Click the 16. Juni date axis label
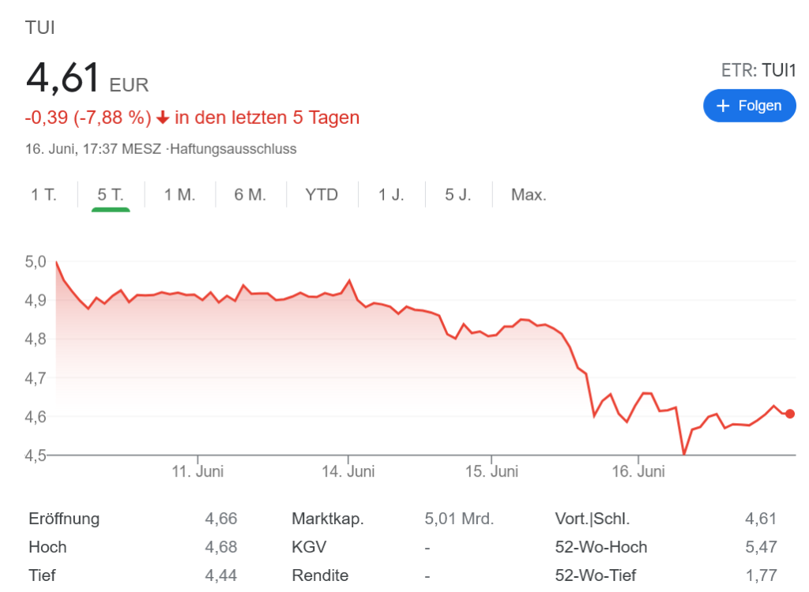809x592 pixels. [x=639, y=471]
